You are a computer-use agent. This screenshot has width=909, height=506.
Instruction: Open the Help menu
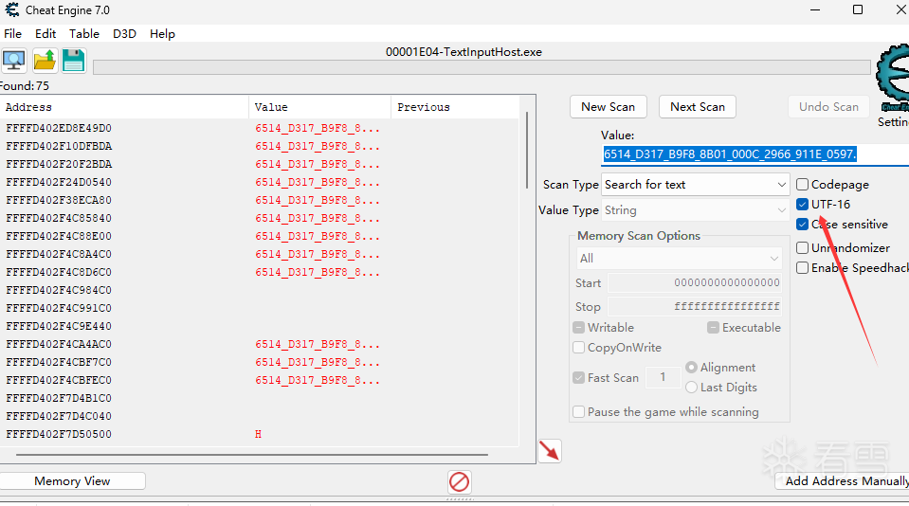(x=162, y=33)
